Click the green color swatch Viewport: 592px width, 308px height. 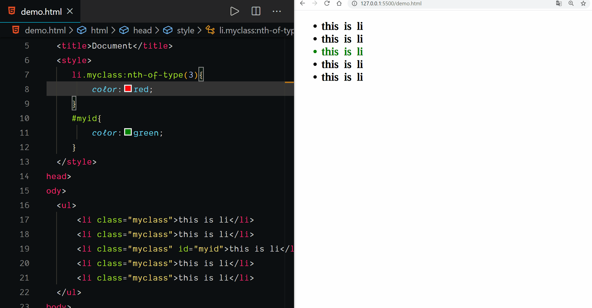(128, 132)
